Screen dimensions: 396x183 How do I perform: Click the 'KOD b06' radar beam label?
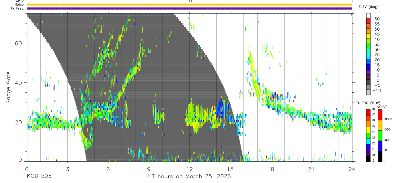[x=39, y=177]
